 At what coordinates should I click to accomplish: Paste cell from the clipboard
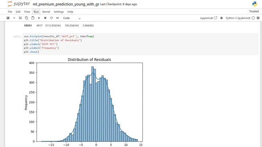pos(33,18)
